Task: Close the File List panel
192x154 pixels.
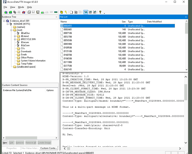Action: [186, 17]
